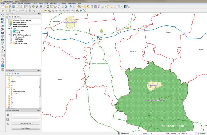Close the Browser Panel
Image resolution: width=207 pixels, height=135 pixels.
[40, 71]
